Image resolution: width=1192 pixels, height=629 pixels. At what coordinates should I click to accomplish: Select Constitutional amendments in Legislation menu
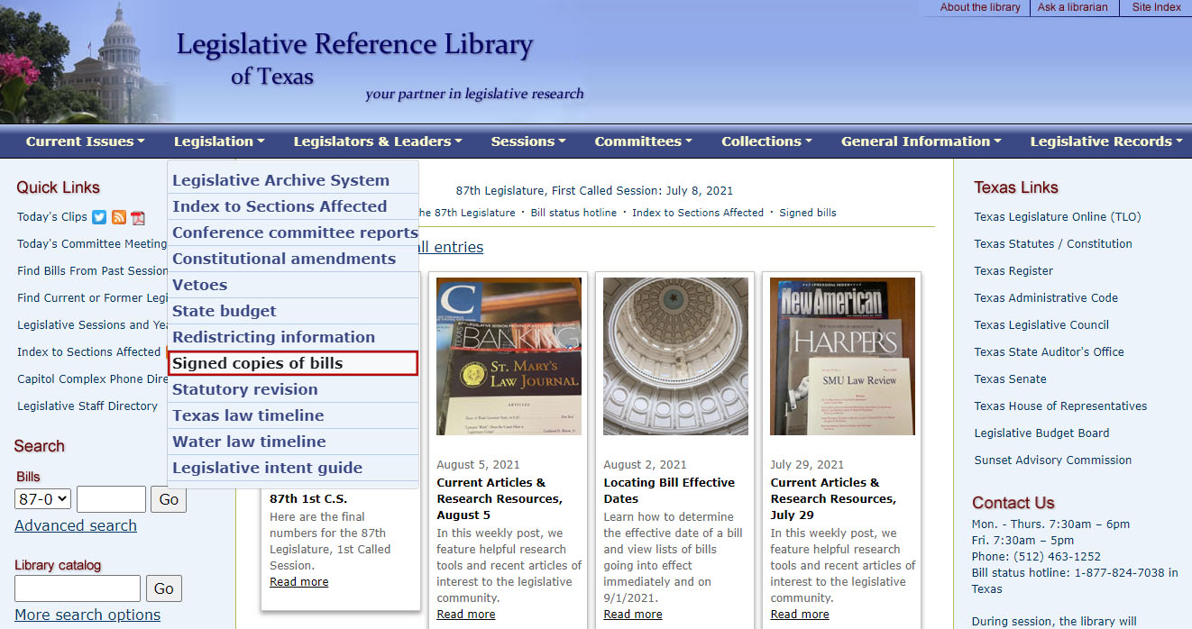[284, 259]
